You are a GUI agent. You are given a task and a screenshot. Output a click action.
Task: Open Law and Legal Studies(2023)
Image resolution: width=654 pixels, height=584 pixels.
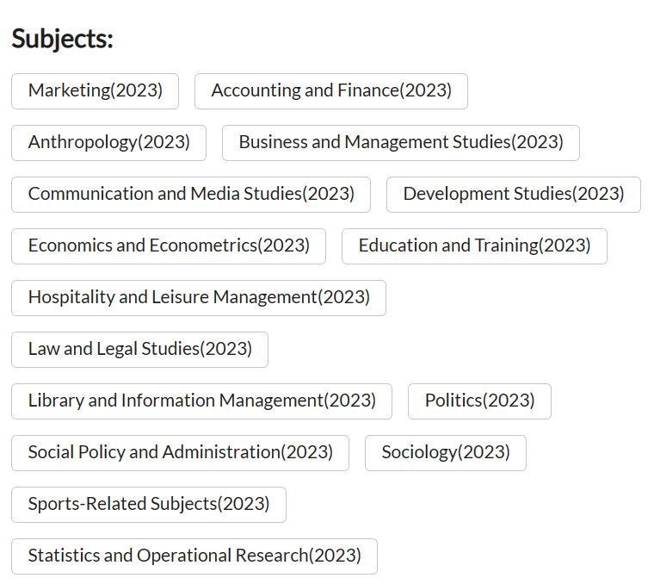tap(139, 350)
